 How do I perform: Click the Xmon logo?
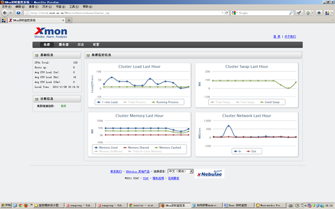pyautogui.click(x=51, y=33)
